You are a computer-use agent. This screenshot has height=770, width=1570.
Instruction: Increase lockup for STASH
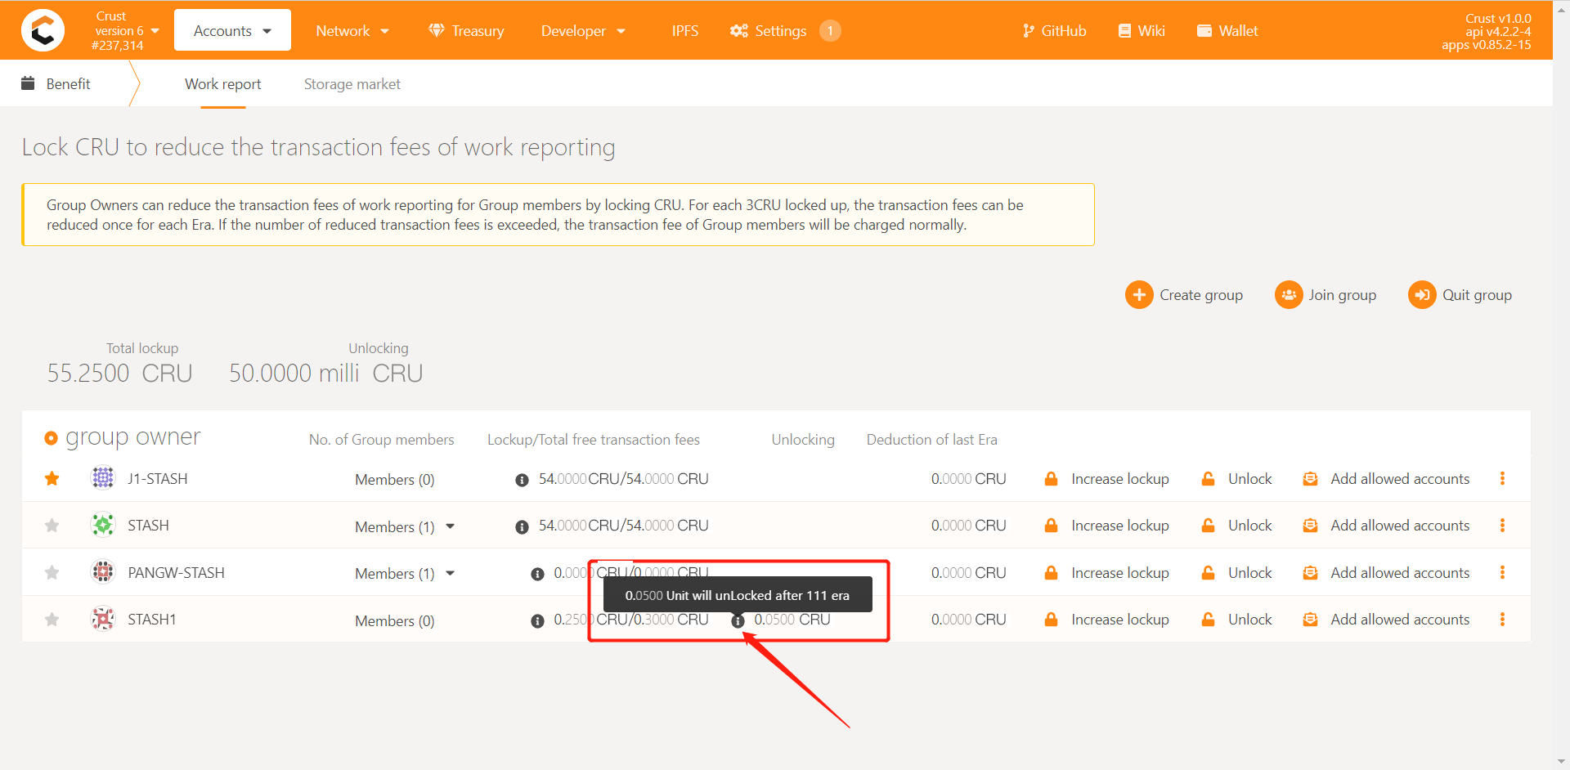click(x=1106, y=525)
